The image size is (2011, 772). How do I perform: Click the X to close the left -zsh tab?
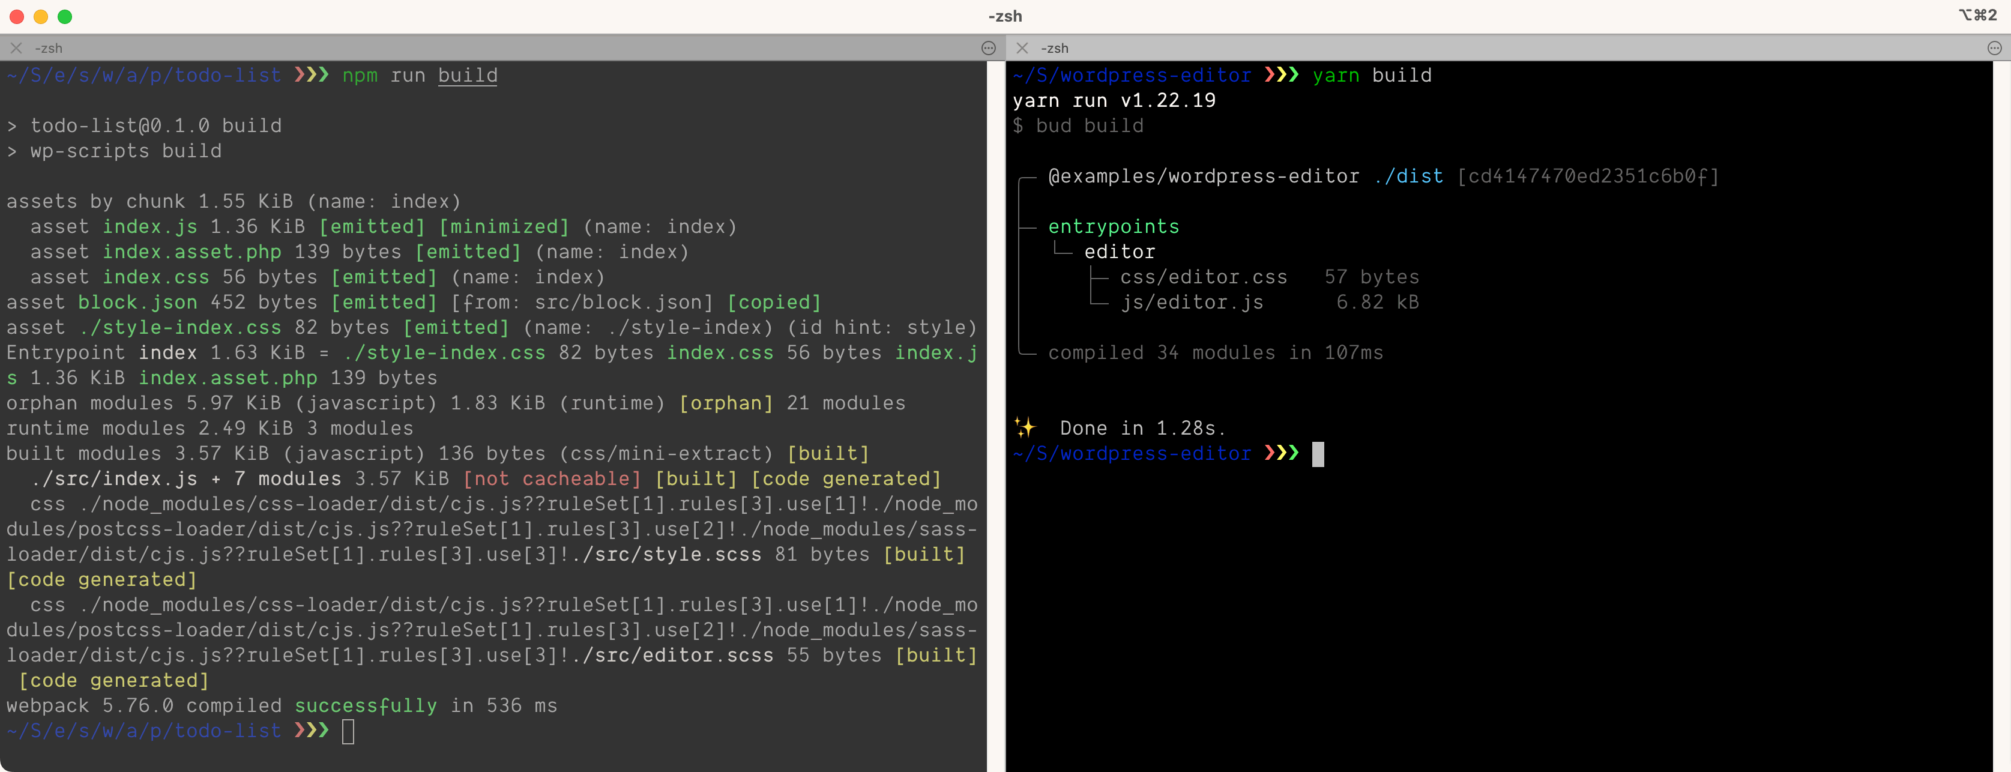[x=16, y=49]
